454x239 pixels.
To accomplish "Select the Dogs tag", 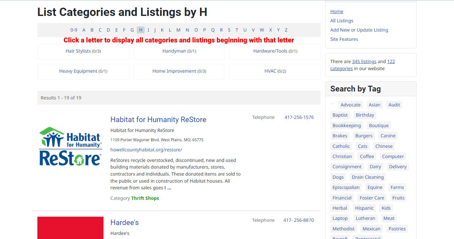I will coord(338,177).
